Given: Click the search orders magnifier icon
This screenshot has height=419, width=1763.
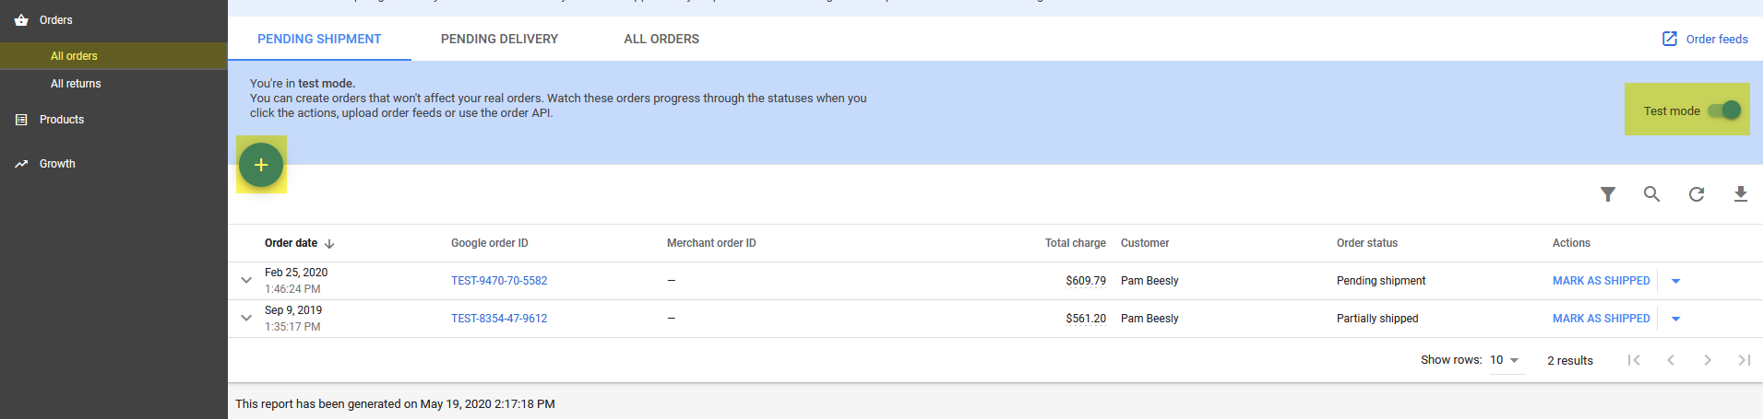Looking at the screenshot, I should point(1651,194).
